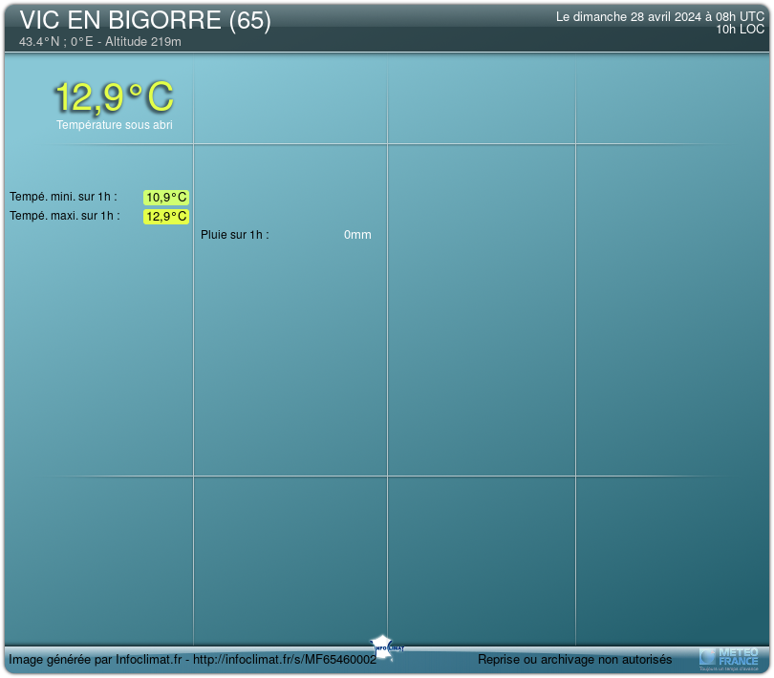The image size is (774, 678).
Task: Click the Météo France logo
Action: pyautogui.click(x=729, y=657)
